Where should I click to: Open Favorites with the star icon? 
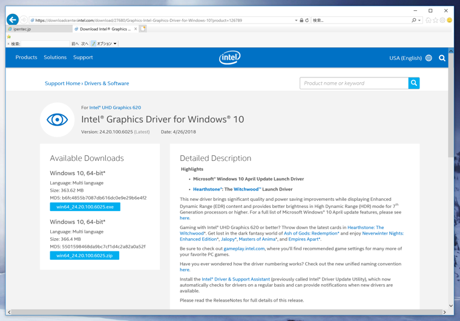435,20
